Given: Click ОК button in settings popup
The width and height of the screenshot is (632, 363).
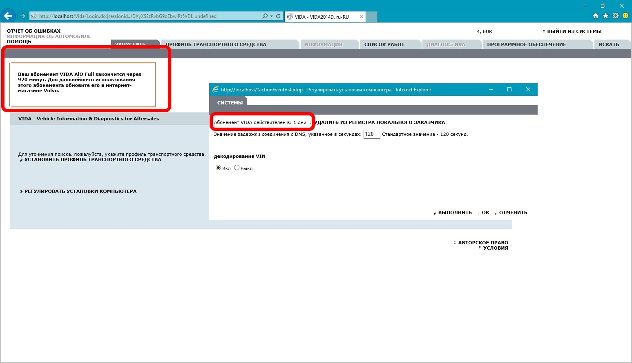Looking at the screenshot, I should click(x=485, y=212).
